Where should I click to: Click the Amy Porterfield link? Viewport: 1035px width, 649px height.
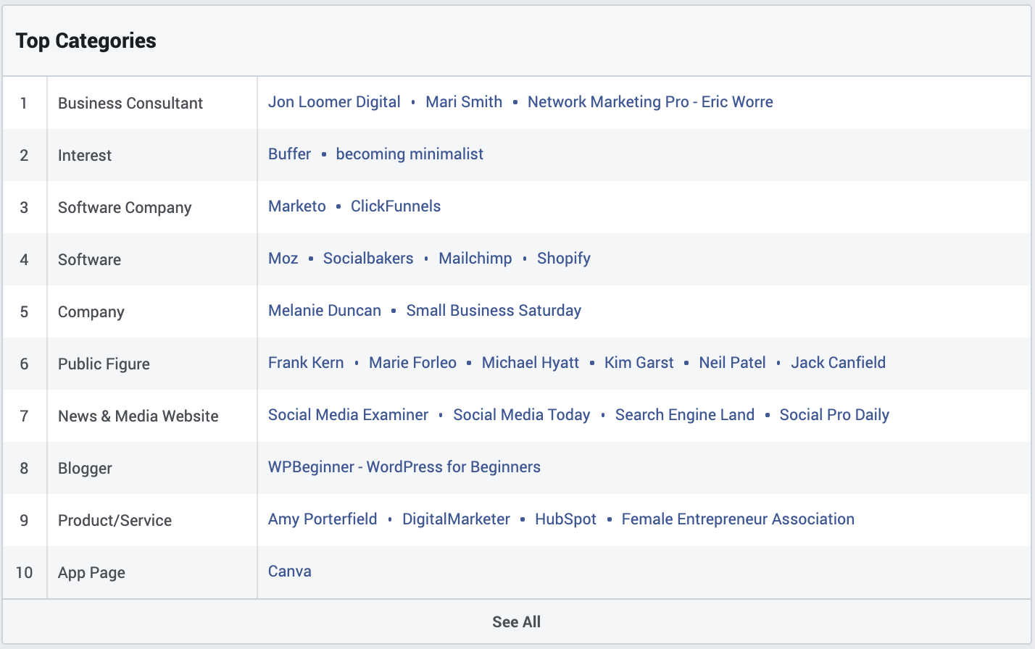tap(323, 519)
